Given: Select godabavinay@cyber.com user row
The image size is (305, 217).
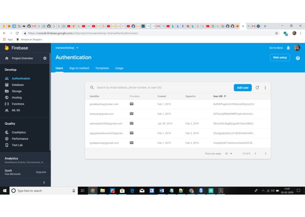Looking at the screenshot, I should click(178, 104).
